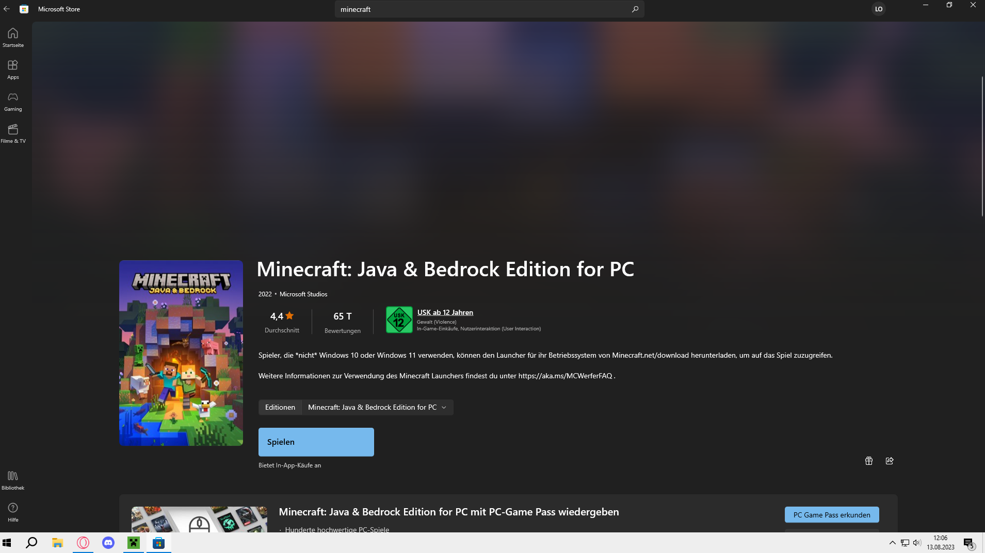The height and width of the screenshot is (553, 985).
Task: Open the LO user profile menu
Action: (879, 9)
